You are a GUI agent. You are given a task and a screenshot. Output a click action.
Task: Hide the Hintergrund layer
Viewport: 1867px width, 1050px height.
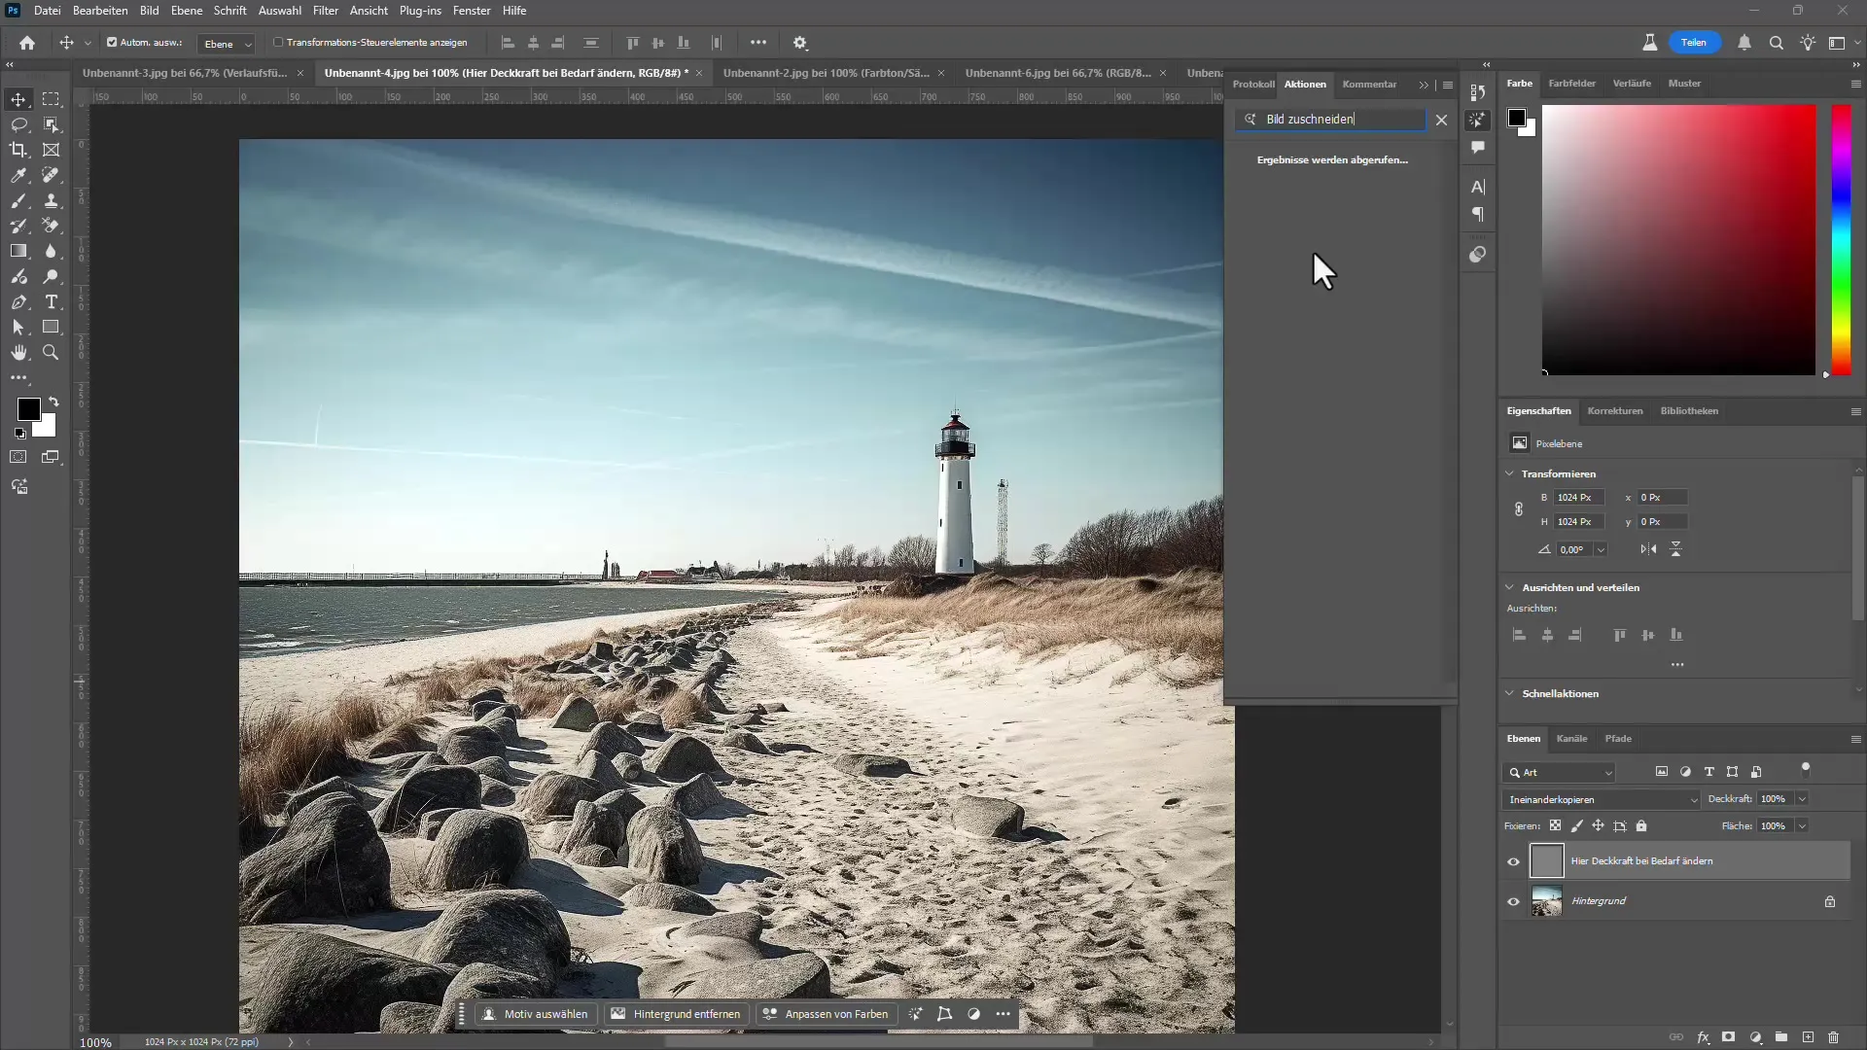1513,901
